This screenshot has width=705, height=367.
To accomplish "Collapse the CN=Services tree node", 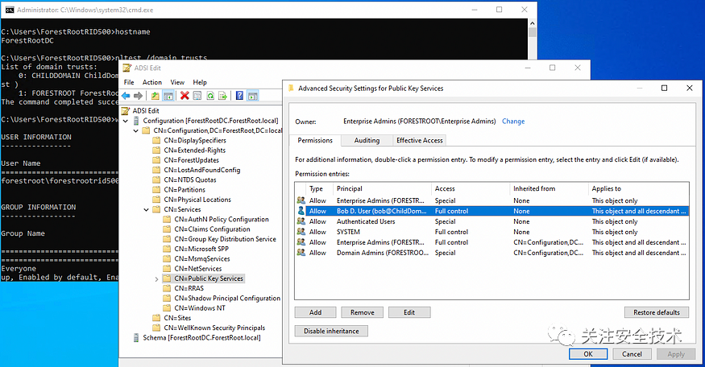I will pos(146,210).
